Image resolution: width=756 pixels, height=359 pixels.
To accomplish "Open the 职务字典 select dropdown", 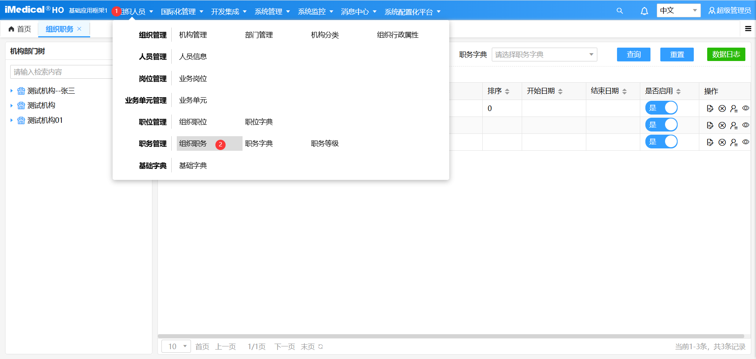I will (544, 54).
